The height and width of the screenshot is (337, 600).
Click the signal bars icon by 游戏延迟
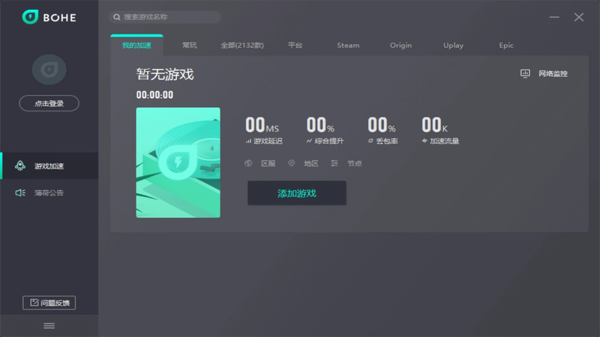tap(248, 141)
